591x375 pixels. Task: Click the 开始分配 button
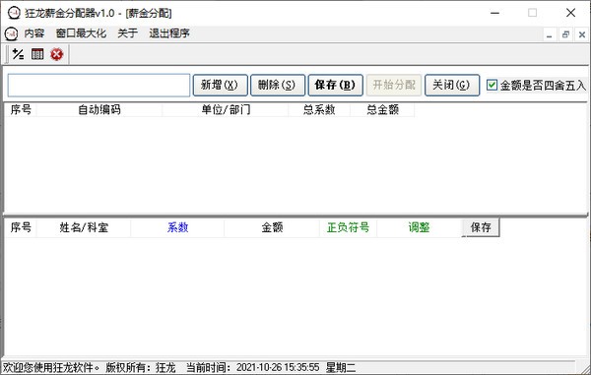(x=393, y=85)
